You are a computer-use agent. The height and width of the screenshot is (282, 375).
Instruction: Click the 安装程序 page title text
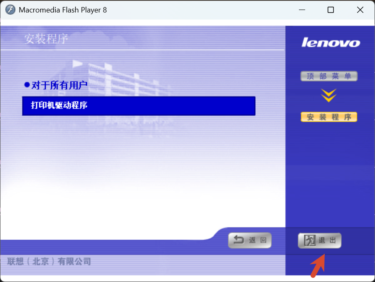pyautogui.click(x=46, y=39)
